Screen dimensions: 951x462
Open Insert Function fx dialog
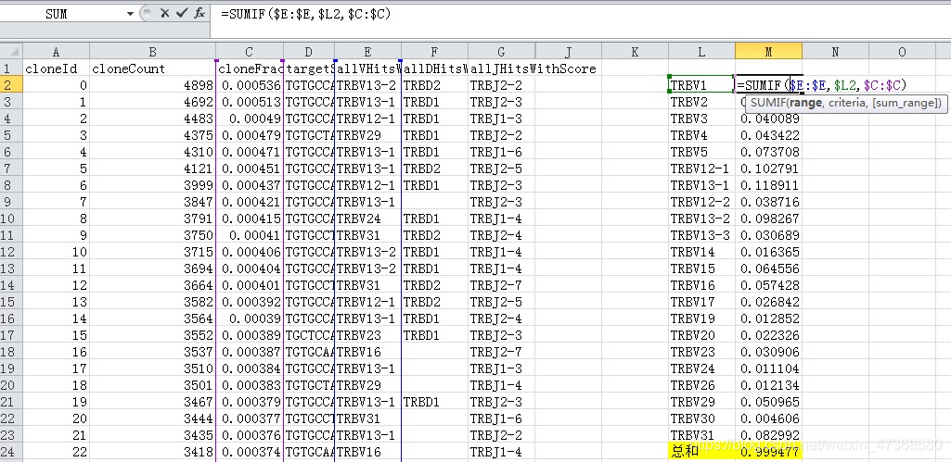tap(199, 13)
